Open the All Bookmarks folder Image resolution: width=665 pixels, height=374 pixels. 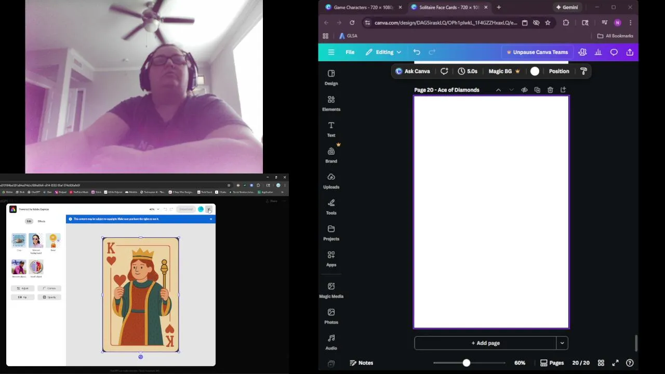pyautogui.click(x=615, y=36)
